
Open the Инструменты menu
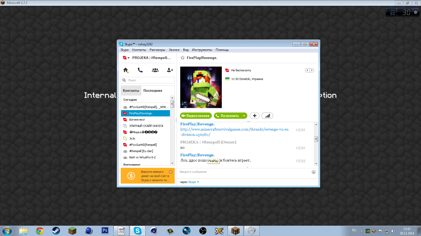tap(202, 50)
